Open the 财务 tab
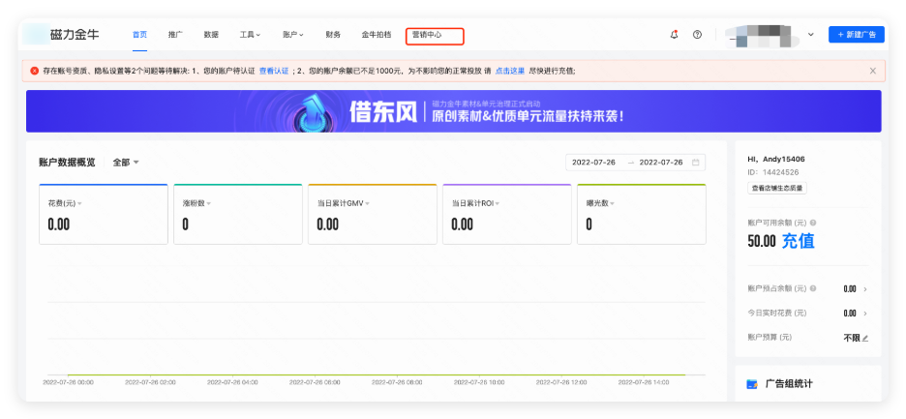 (x=333, y=35)
